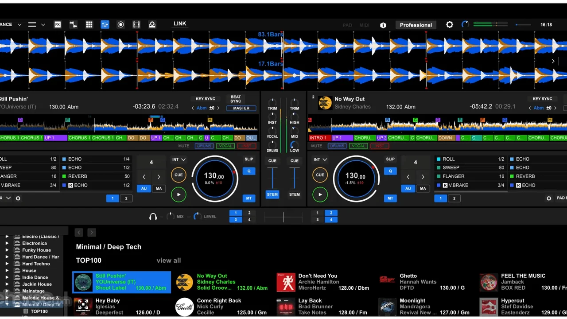
Task: Open the deck 2 pad settings gear icon
Action: (549, 198)
